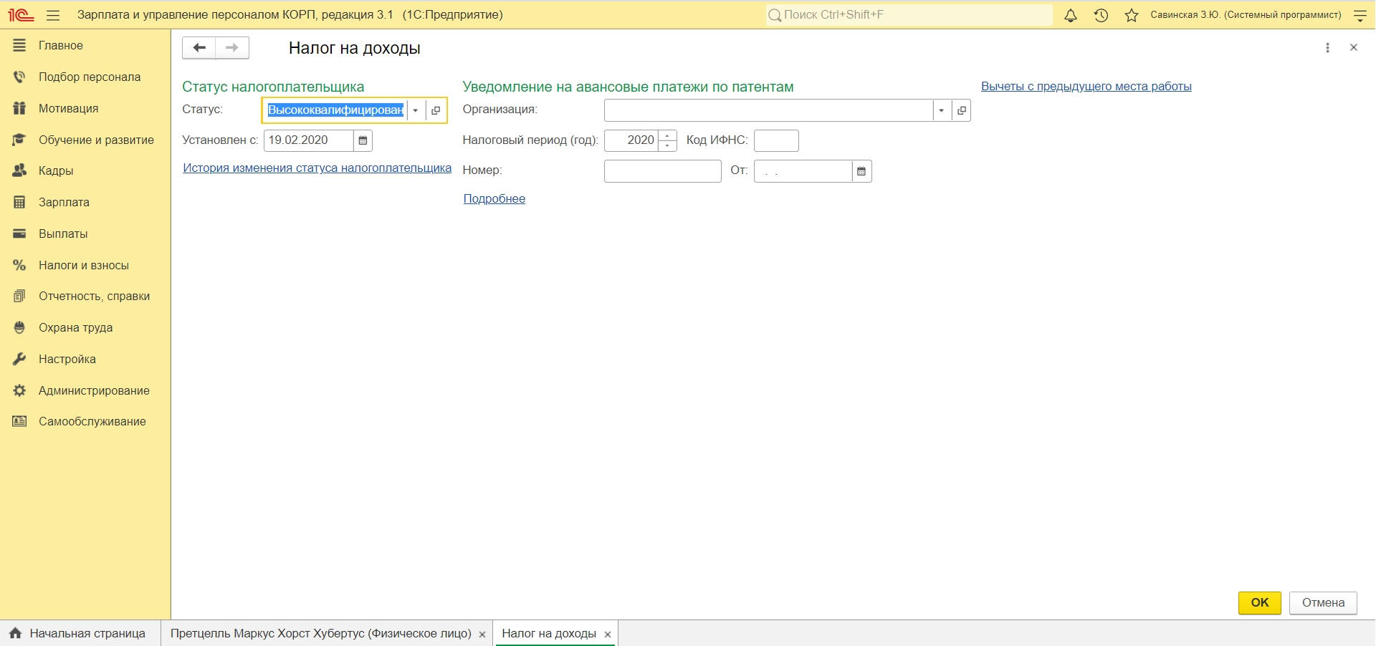
Task: Click the Код ИФНС input field
Action: [776, 140]
